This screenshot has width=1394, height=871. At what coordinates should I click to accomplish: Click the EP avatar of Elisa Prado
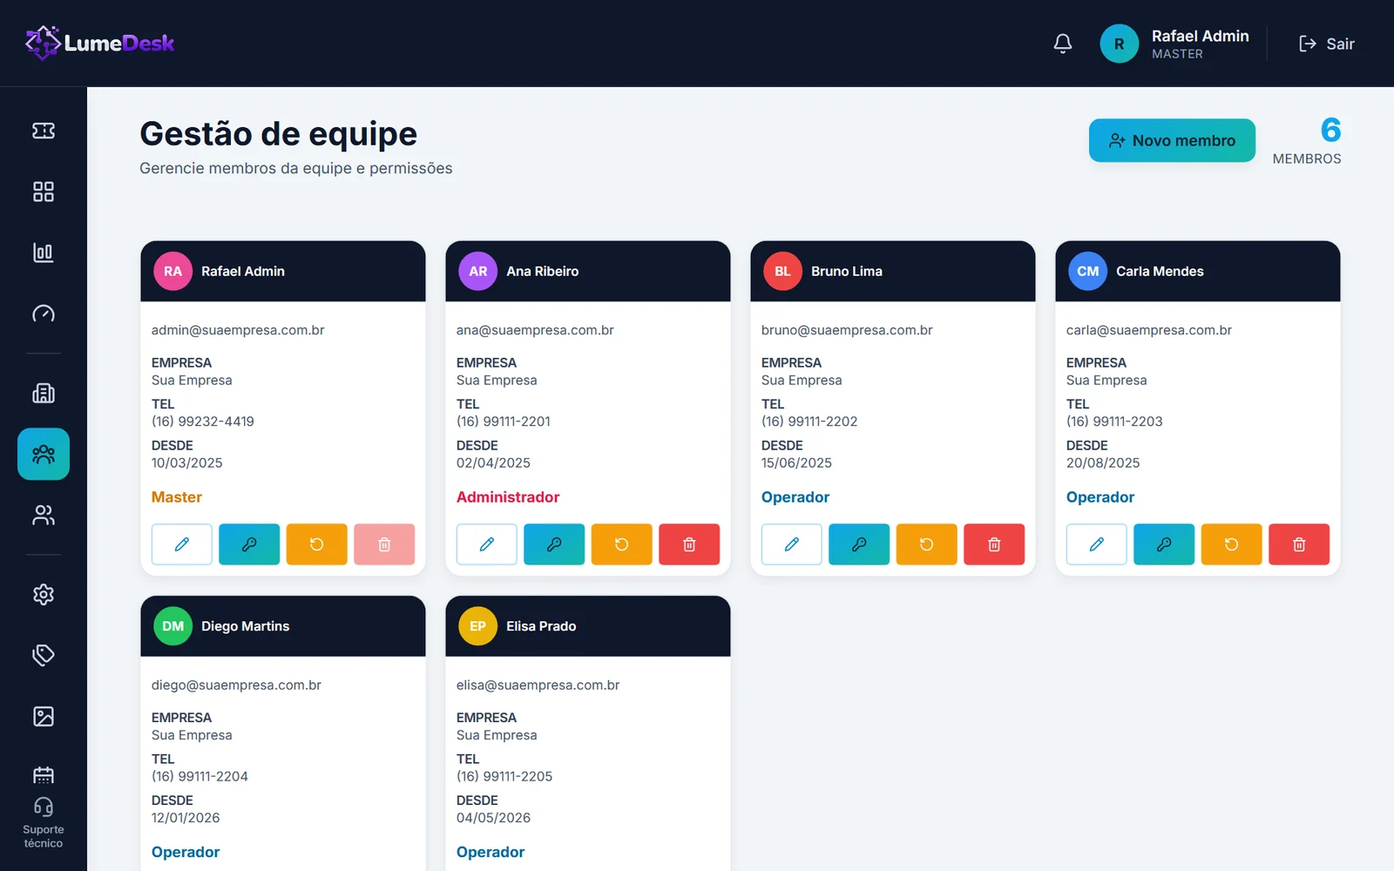point(478,626)
